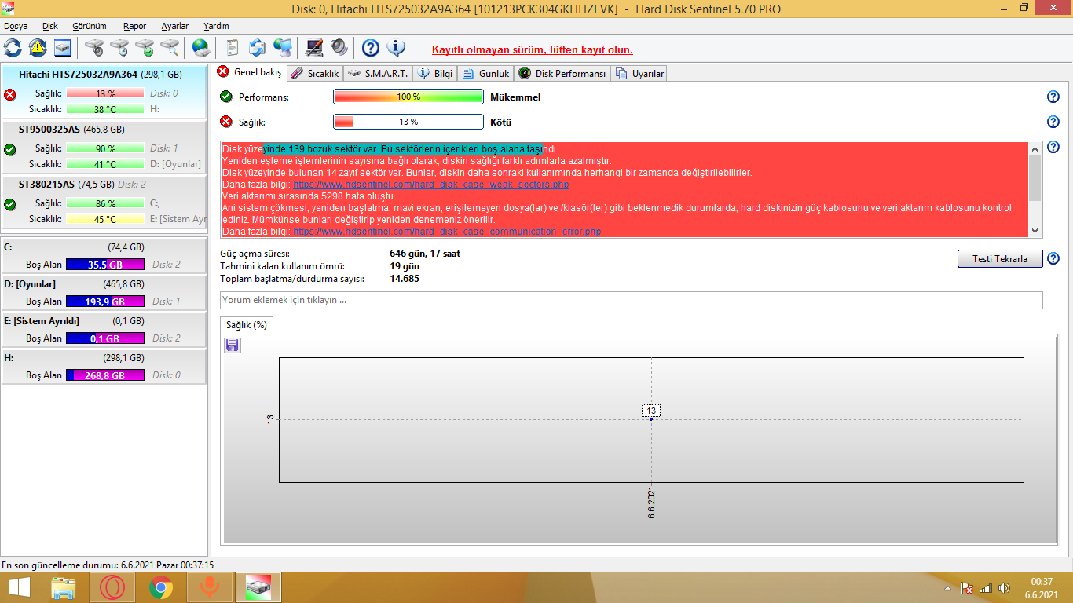The height and width of the screenshot is (603, 1073).
Task: Click the save icon above the health graph
Action: (233, 345)
